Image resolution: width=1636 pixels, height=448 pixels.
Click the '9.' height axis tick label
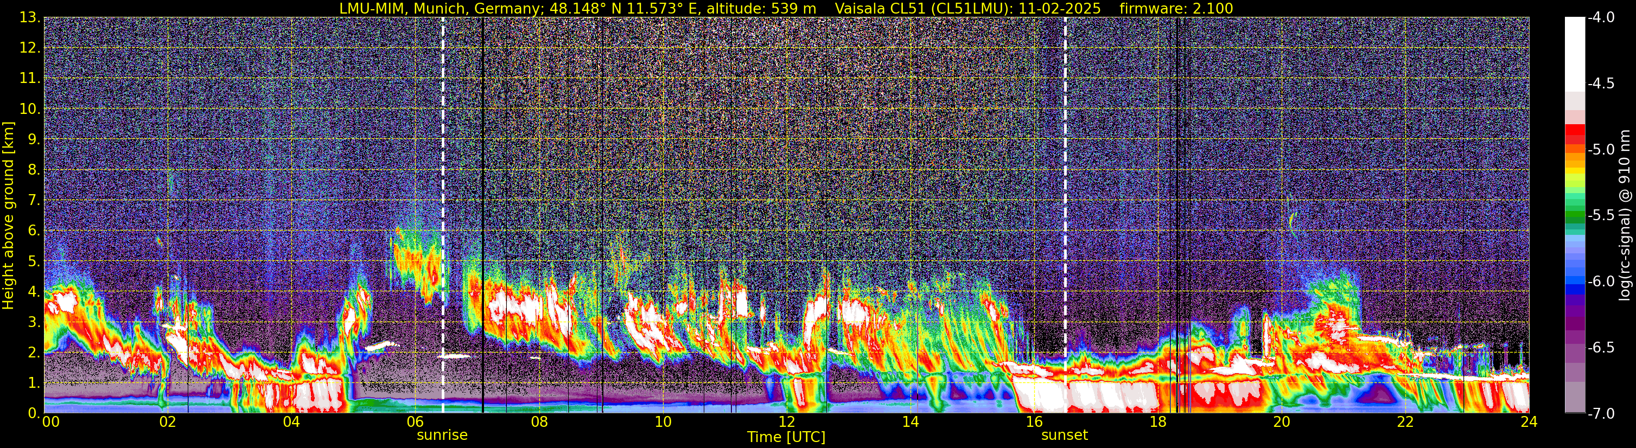click(x=34, y=139)
